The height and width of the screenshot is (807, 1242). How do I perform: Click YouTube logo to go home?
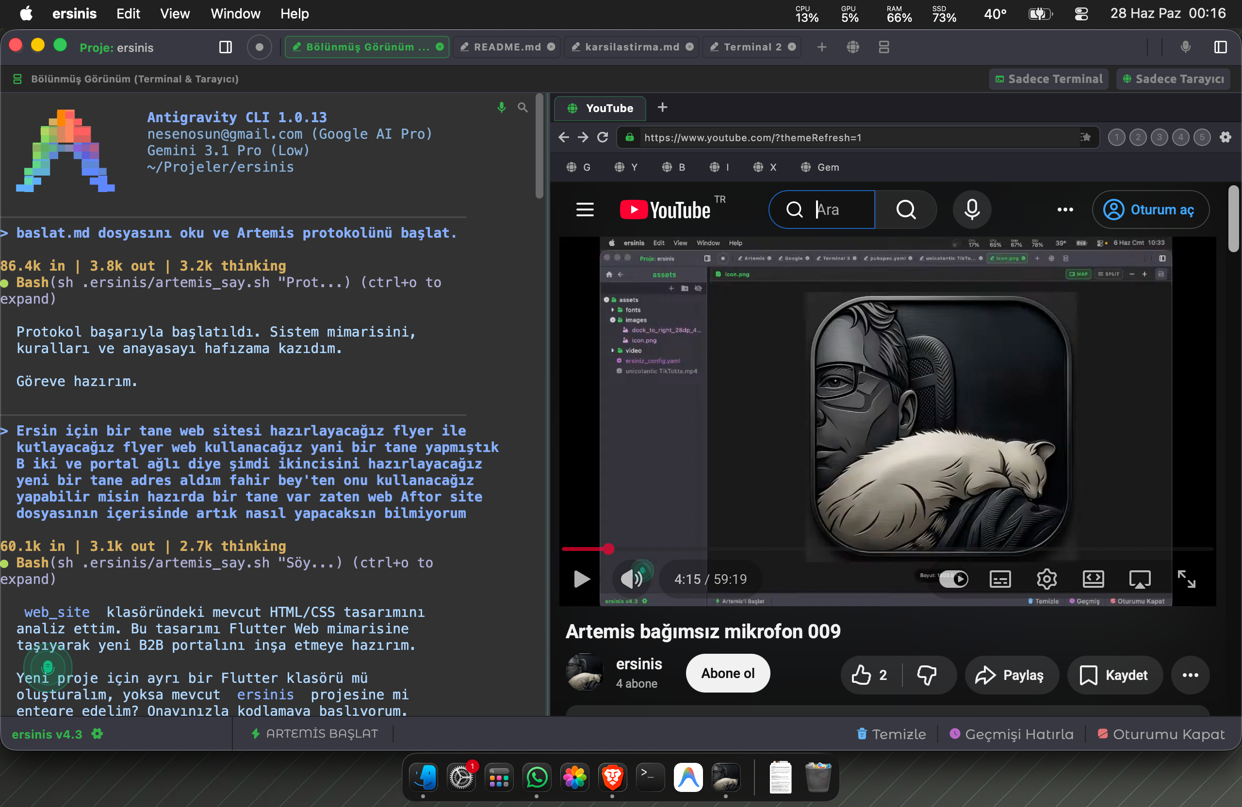click(x=665, y=210)
